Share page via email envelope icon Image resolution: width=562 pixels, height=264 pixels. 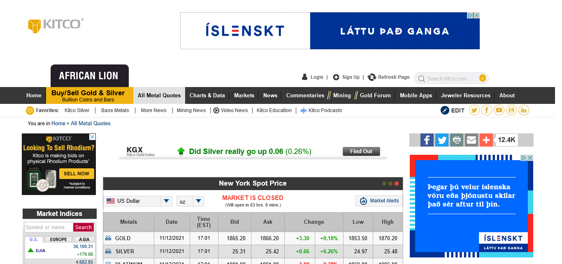coord(471,140)
